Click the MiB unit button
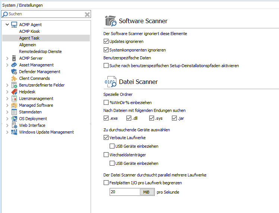Screen dimensions: 279x213 point(146,192)
